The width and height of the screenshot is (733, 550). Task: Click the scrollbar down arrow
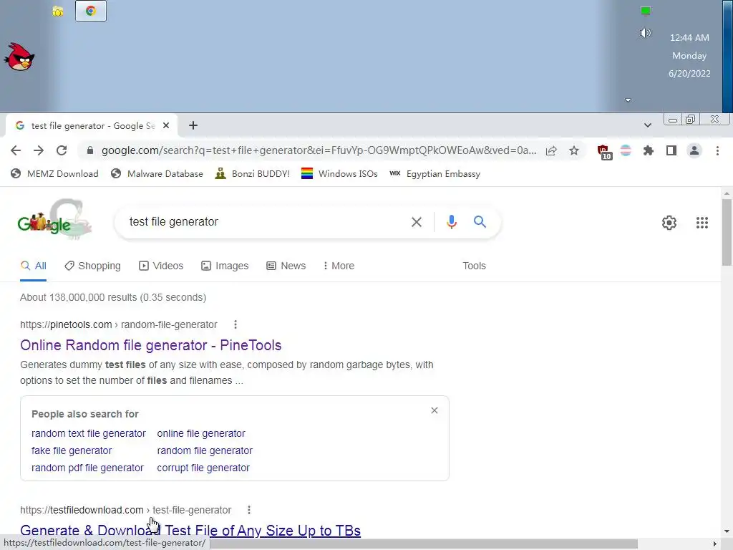[727, 531]
